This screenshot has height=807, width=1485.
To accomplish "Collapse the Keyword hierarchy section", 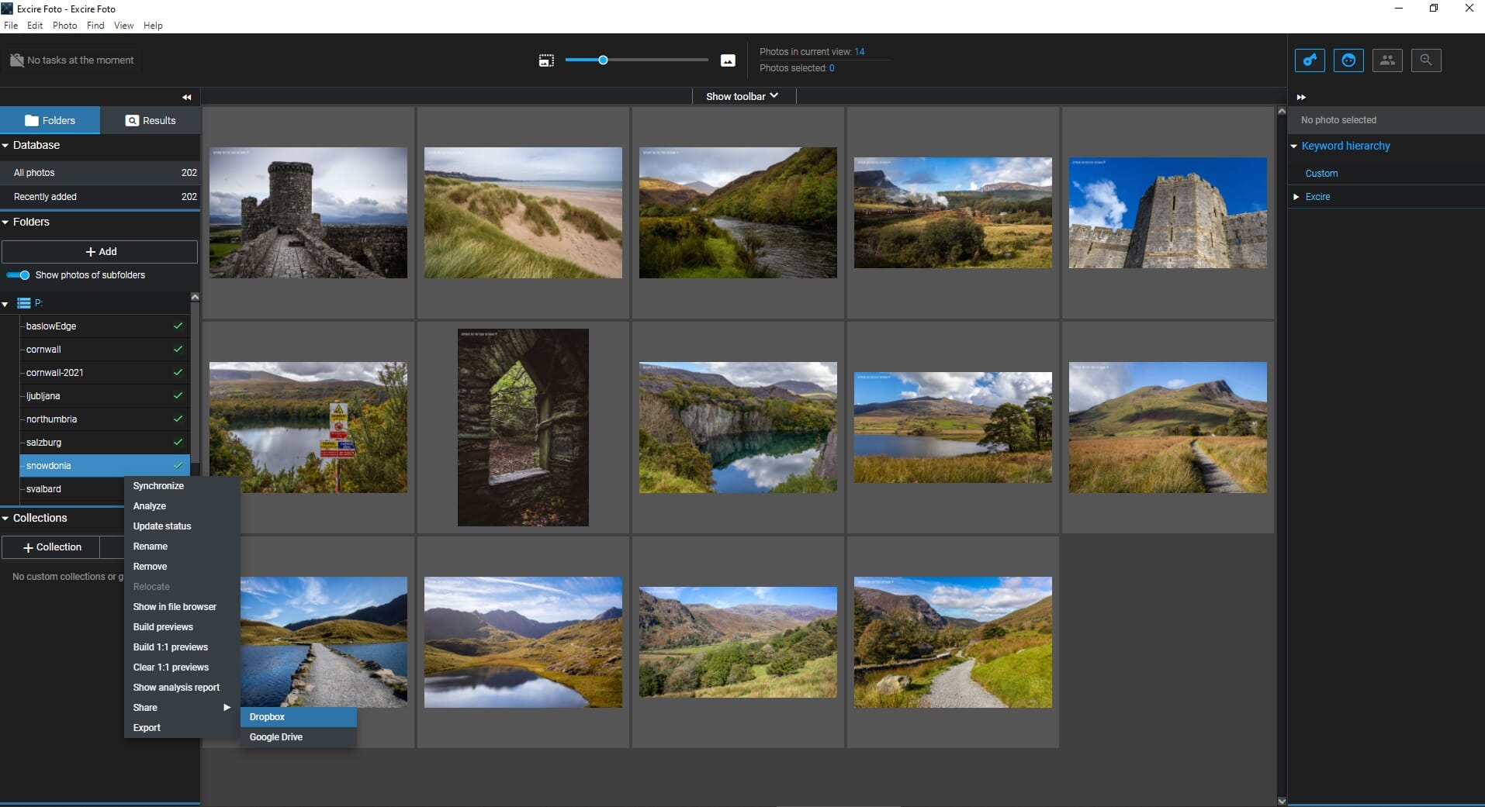I will [x=1294, y=146].
